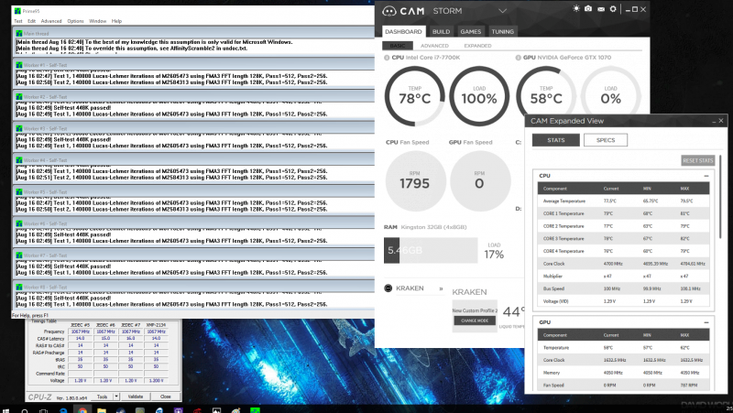The image size is (733, 413).
Task: Open the Prime95 Help menu
Action: (x=116, y=21)
